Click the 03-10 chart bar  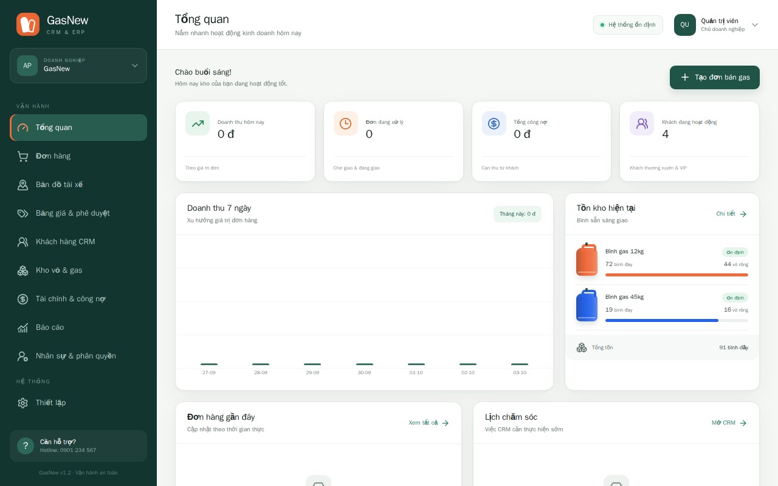[520, 364]
